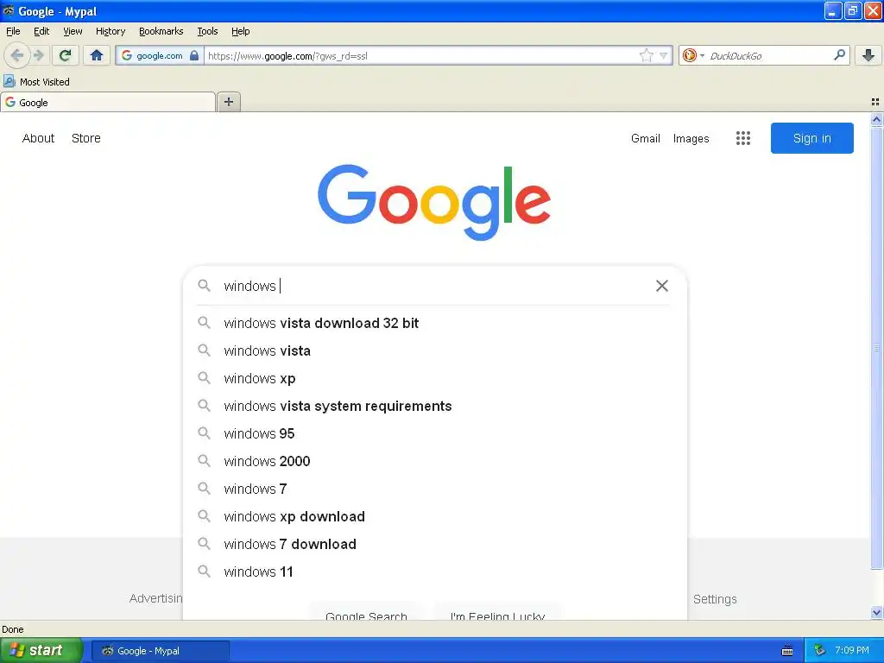
Task: Choose the "windows xp download" suggestion
Action: tap(435, 516)
